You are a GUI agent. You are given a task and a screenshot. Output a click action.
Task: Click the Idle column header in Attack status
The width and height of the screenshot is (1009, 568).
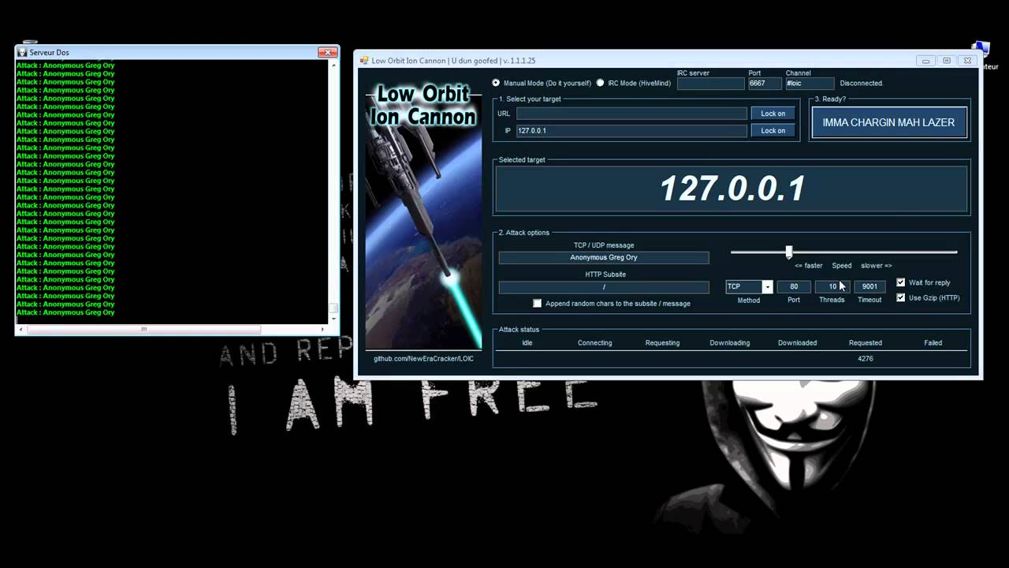[527, 343]
